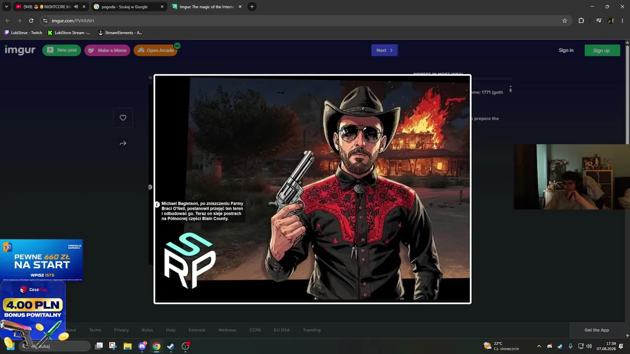Open the LukiSteve Stream bookmark
This screenshot has height=354, width=630.
69,33
